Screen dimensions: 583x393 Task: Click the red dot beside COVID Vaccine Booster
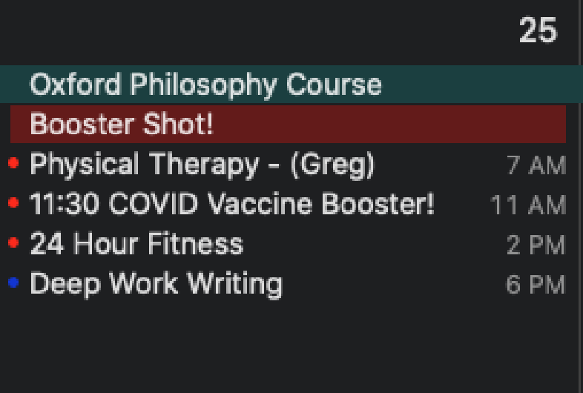click(x=13, y=202)
